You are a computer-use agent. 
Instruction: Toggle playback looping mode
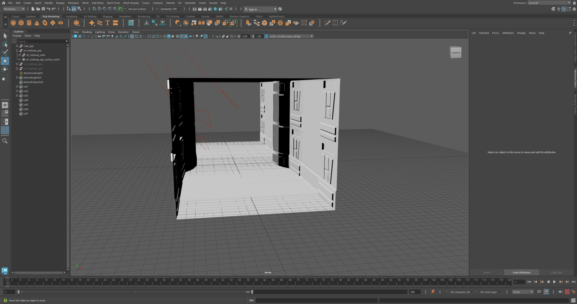[x=539, y=292]
